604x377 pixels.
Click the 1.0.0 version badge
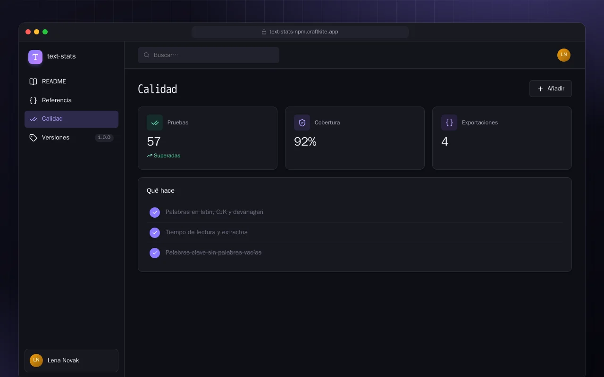click(104, 138)
